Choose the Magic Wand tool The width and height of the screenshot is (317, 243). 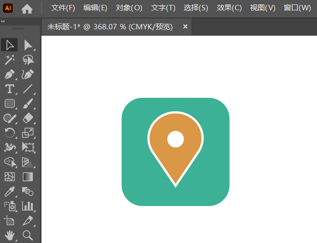click(x=9, y=60)
